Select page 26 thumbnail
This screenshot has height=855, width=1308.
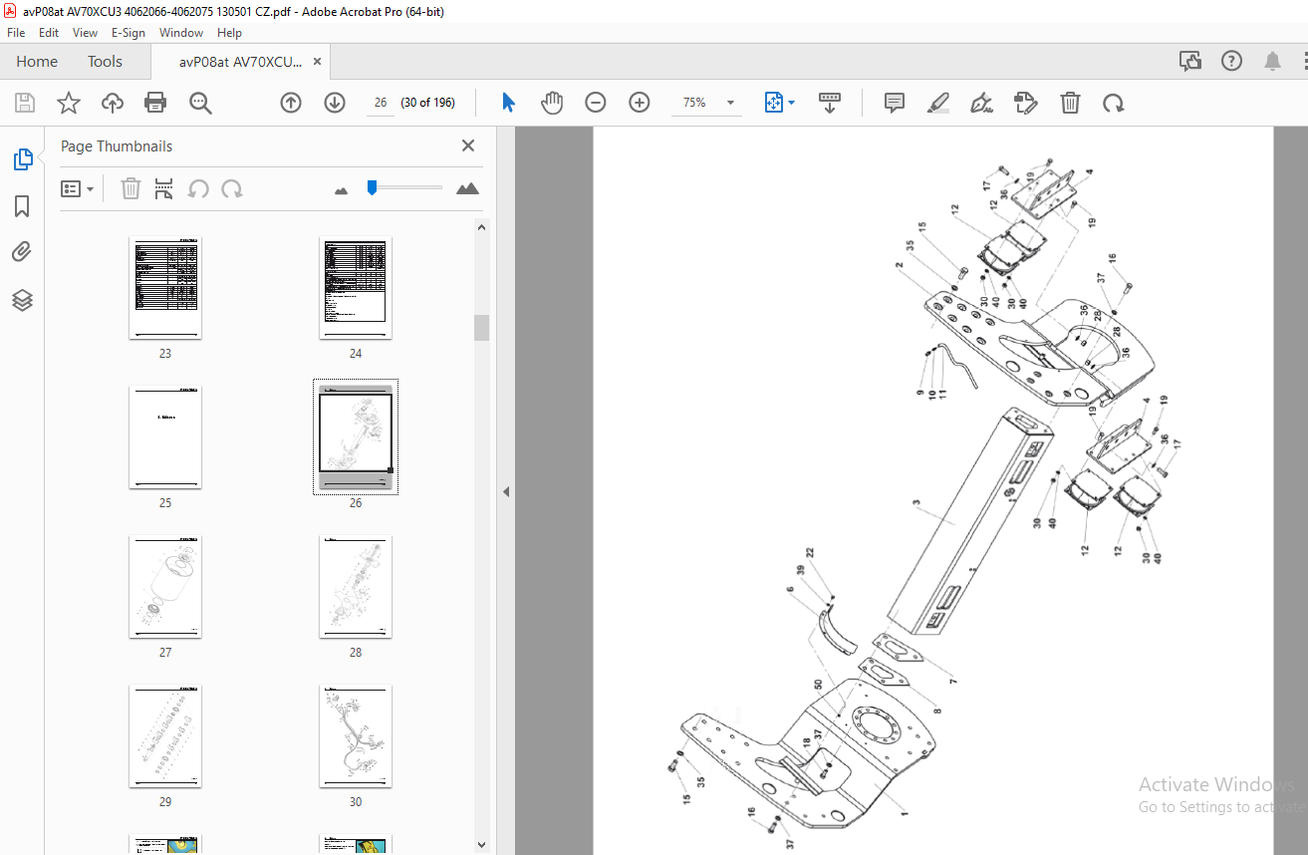356,437
